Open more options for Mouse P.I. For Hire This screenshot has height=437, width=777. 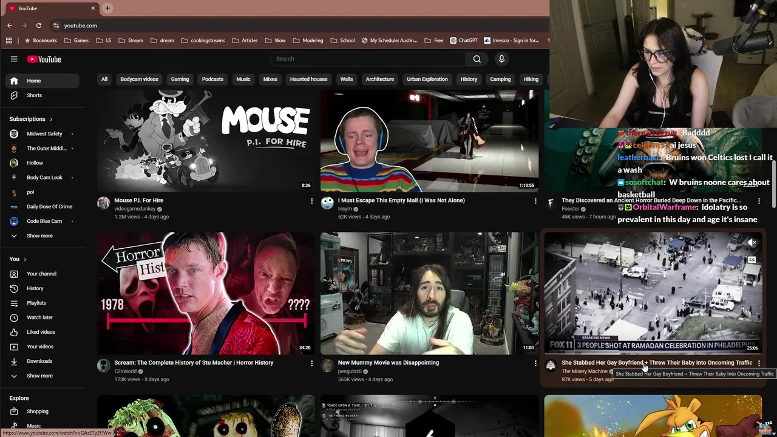(312, 201)
